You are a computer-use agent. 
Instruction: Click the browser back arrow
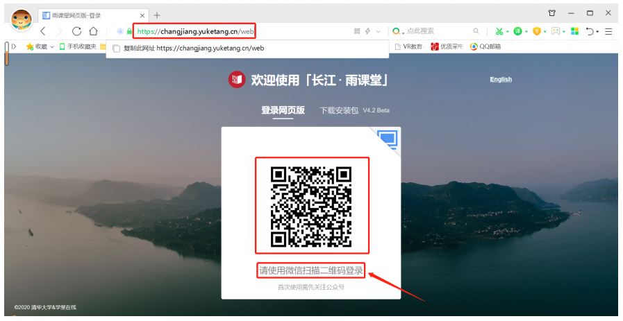[x=43, y=31]
